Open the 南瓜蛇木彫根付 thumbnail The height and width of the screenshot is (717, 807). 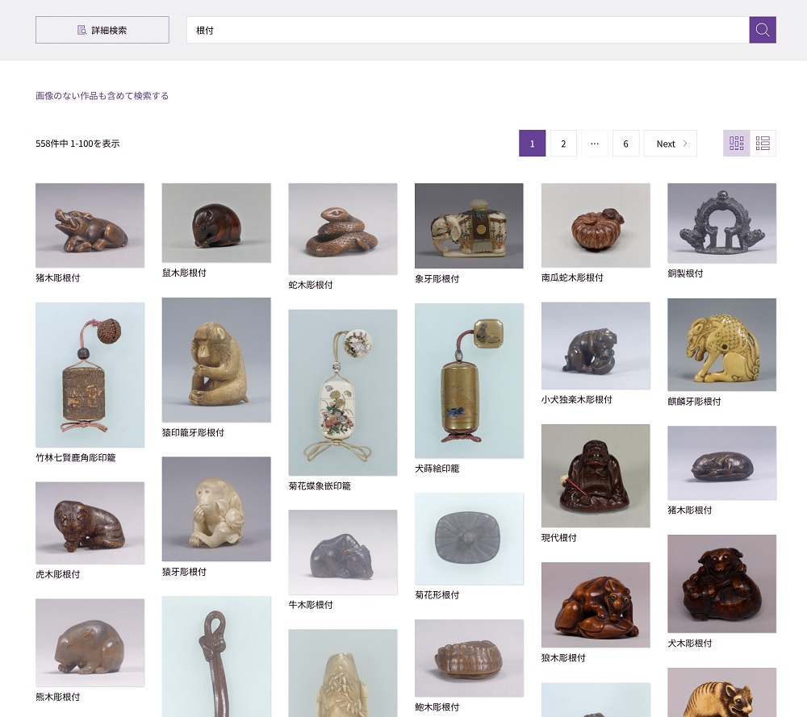(x=596, y=225)
